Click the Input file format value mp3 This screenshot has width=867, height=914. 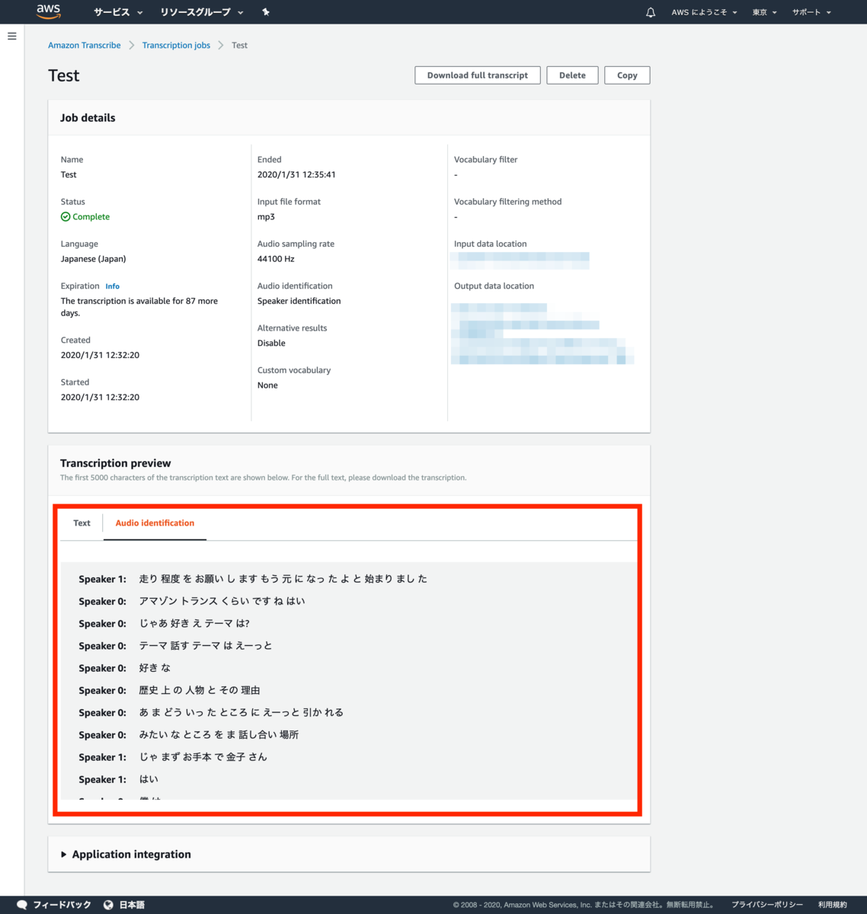point(266,217)
